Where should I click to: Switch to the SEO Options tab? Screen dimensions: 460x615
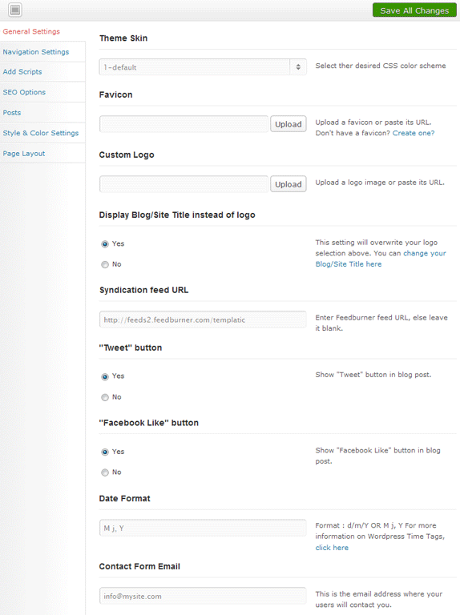24,92
